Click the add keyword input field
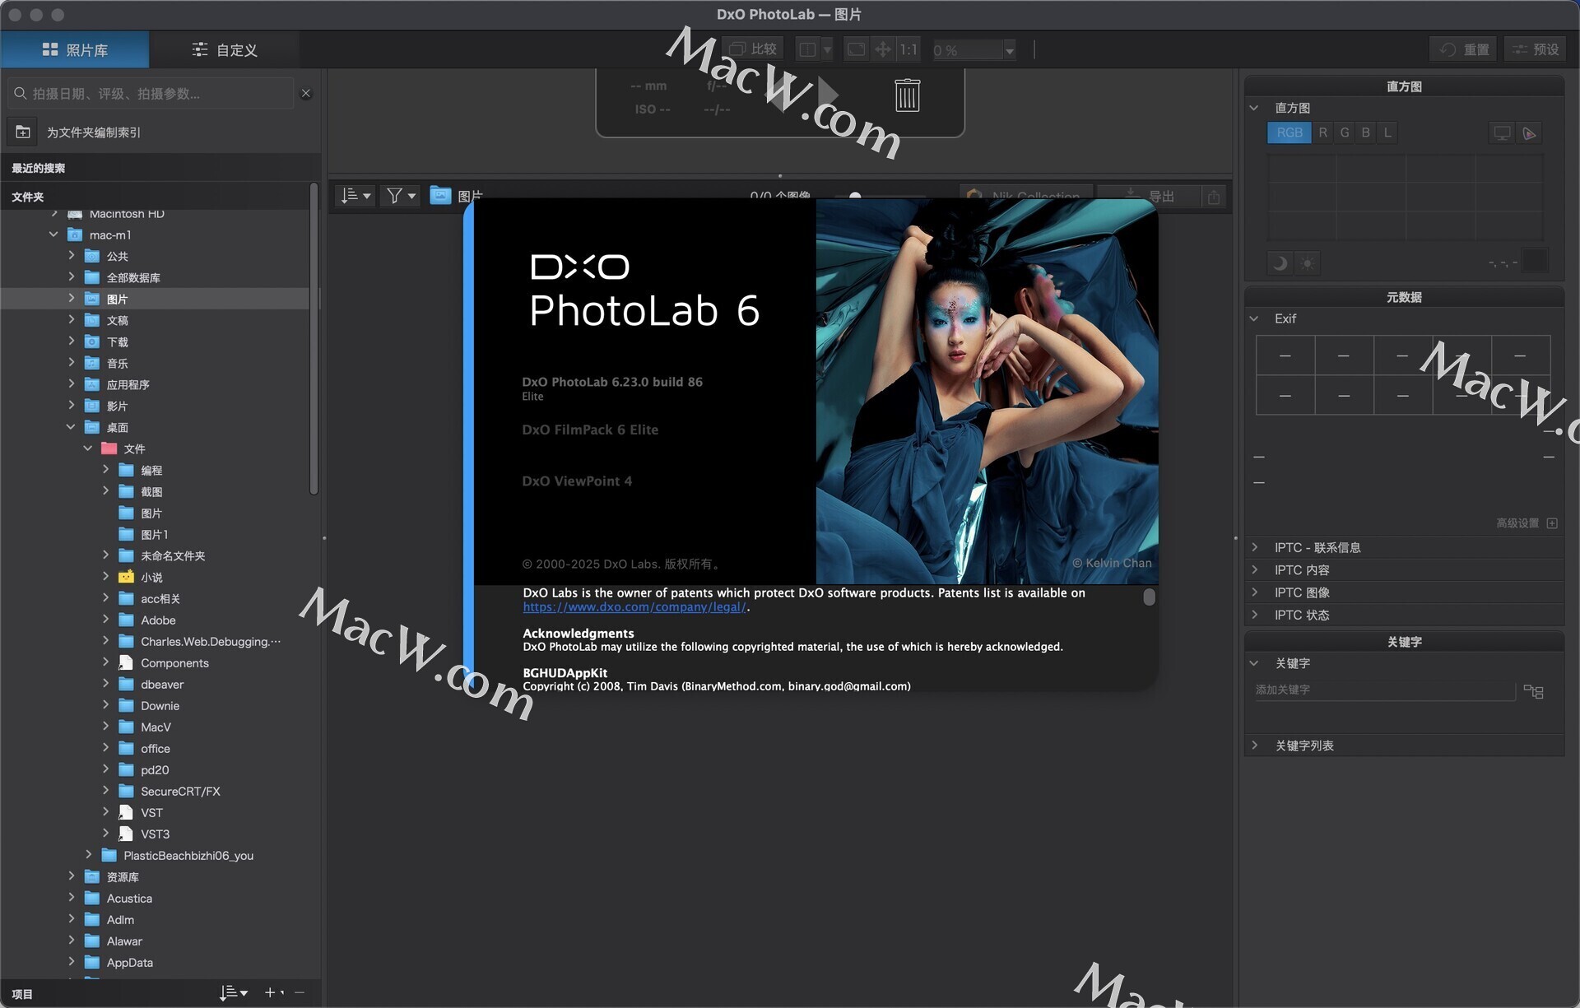The image size is (1580, 1008). (1384, 690)
